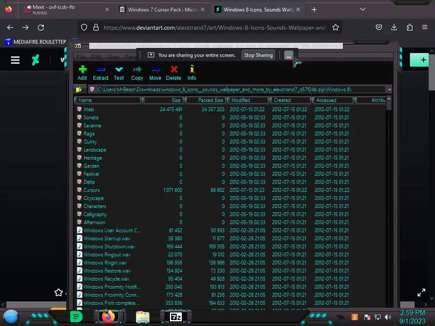Viewport: 435px width, 326px height.
Task: Click the Move toolbar icon
Action: point(155,73)
